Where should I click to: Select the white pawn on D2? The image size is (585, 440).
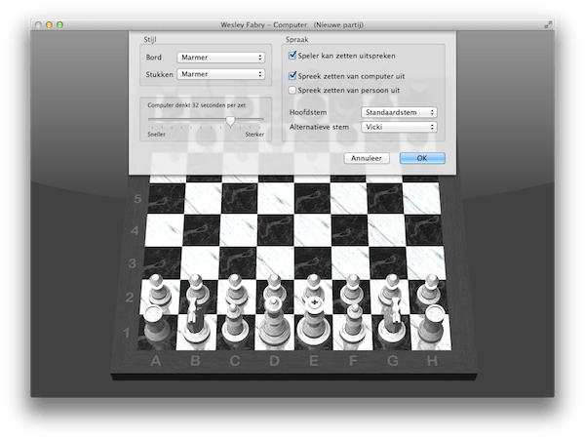(x=274, y=288)
